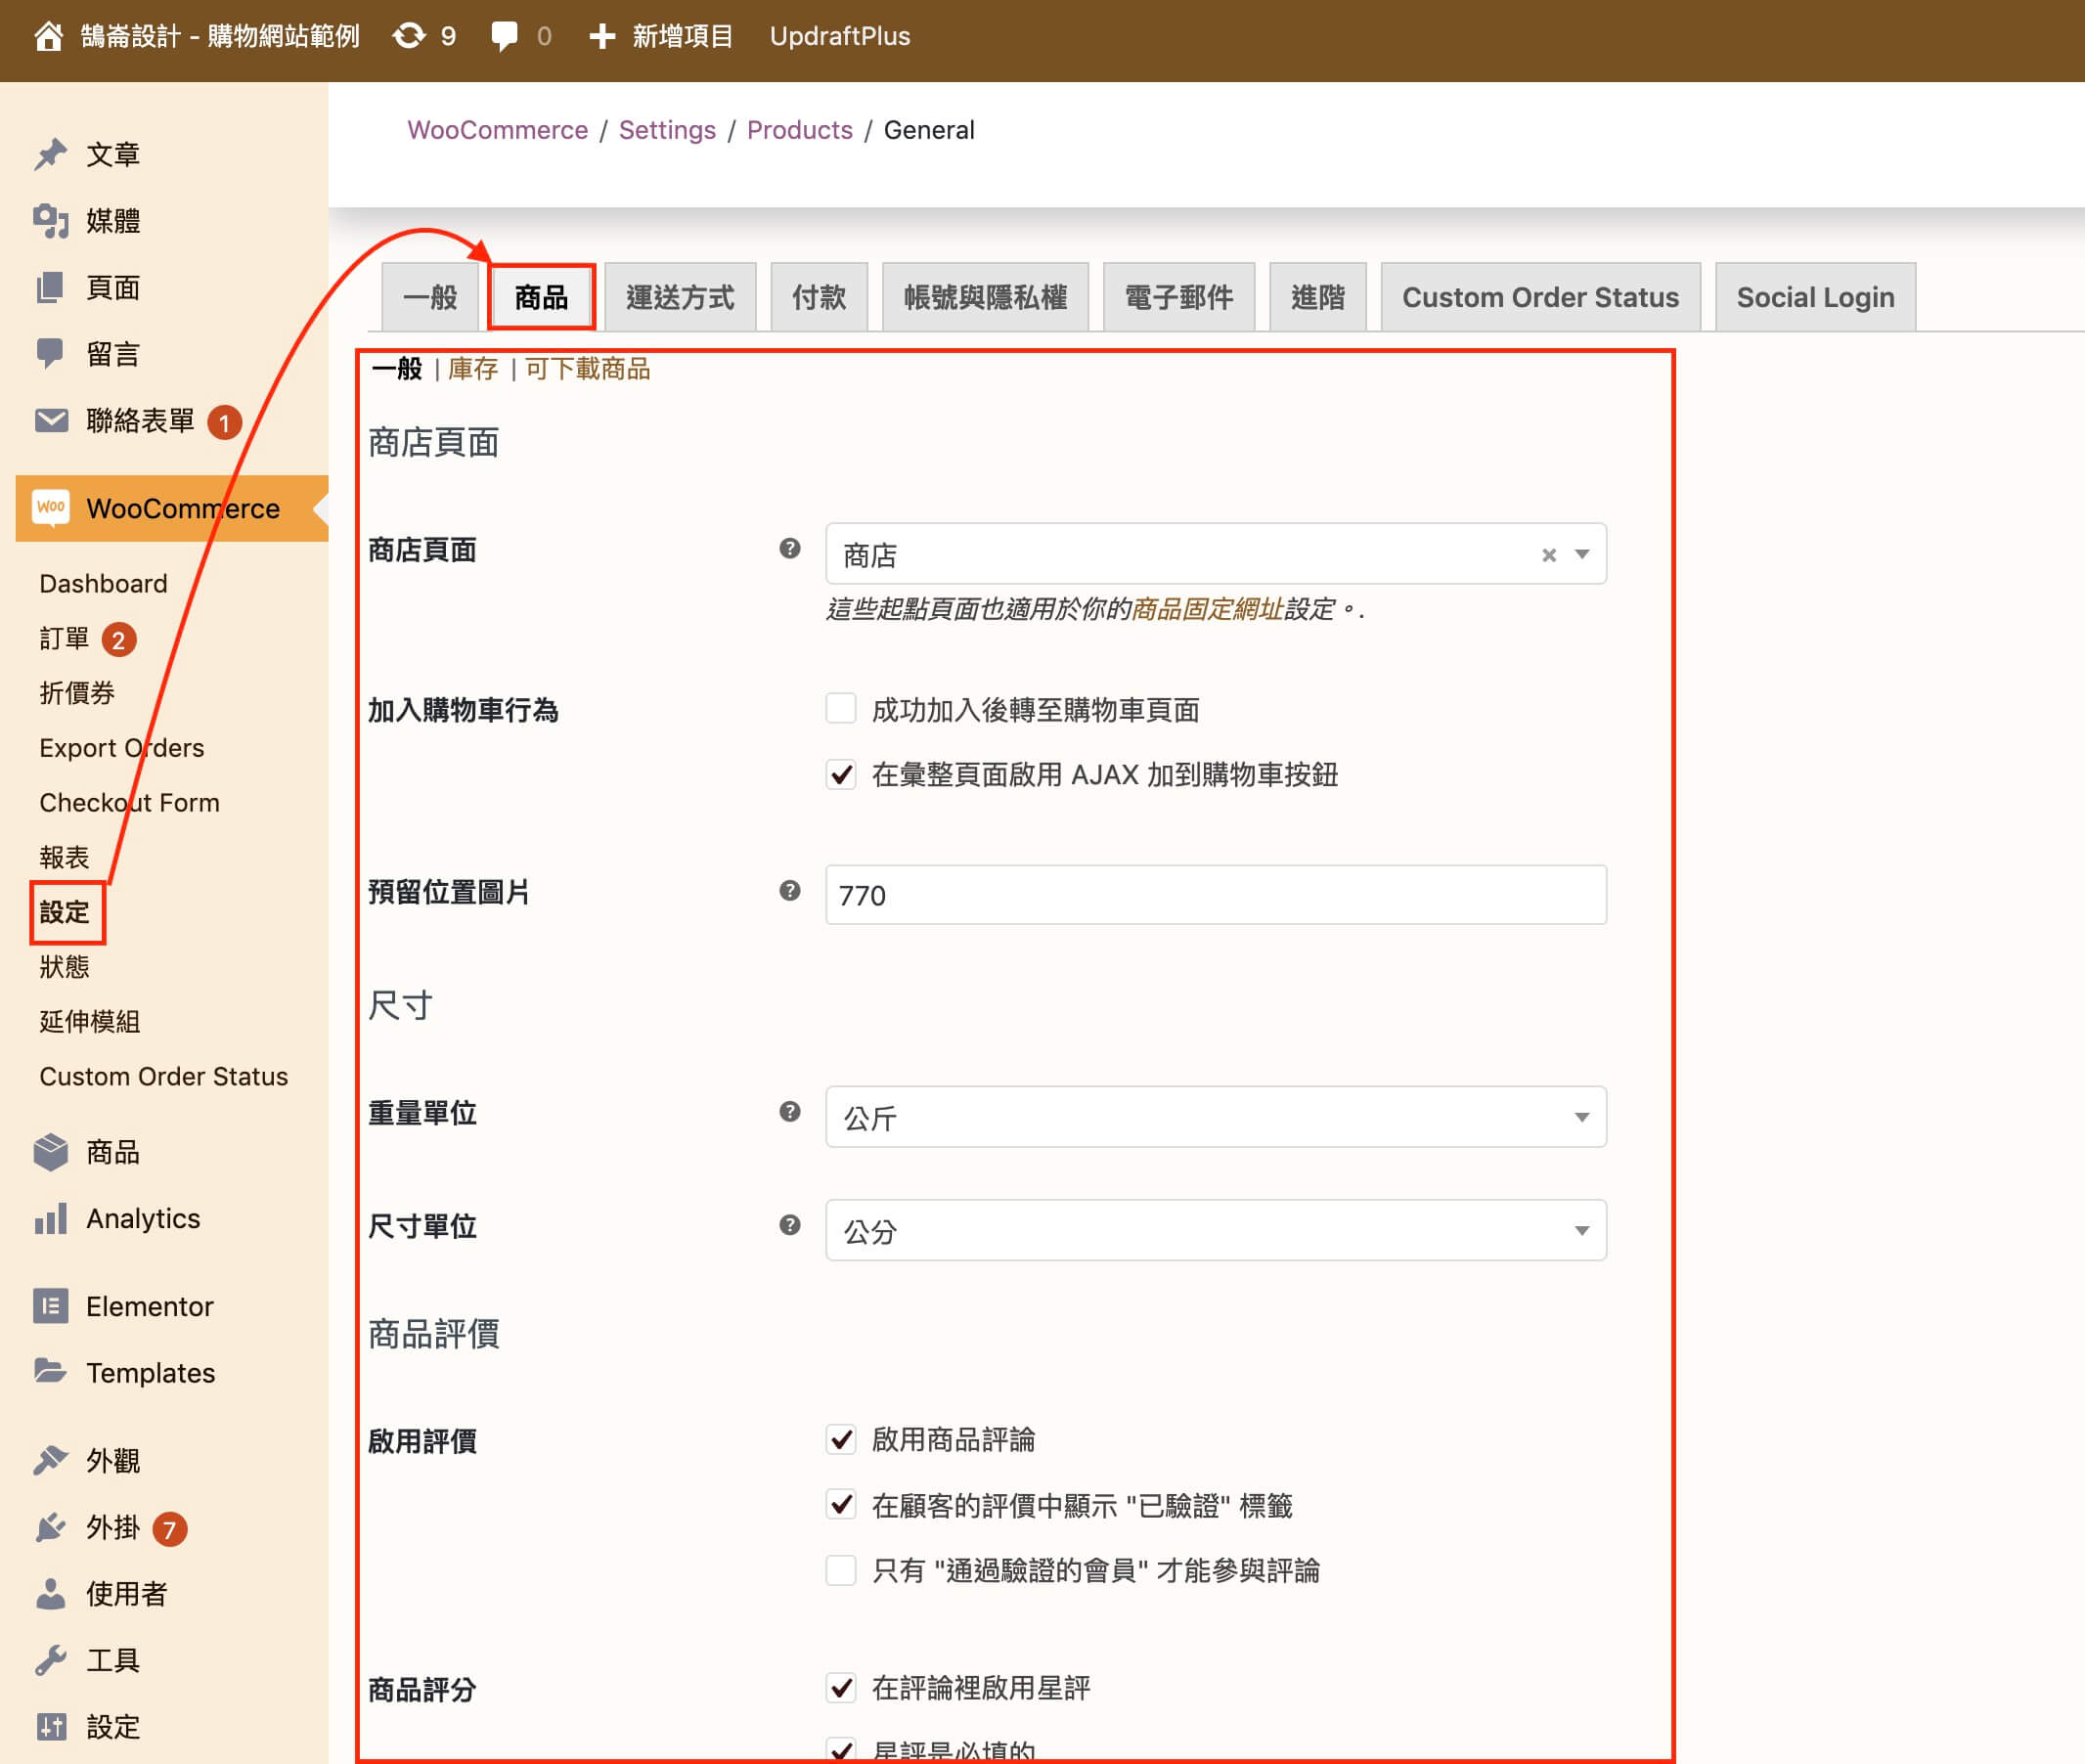Open Elementor from sidebar icon
2085x1764 pixels.
point(50,1306)
